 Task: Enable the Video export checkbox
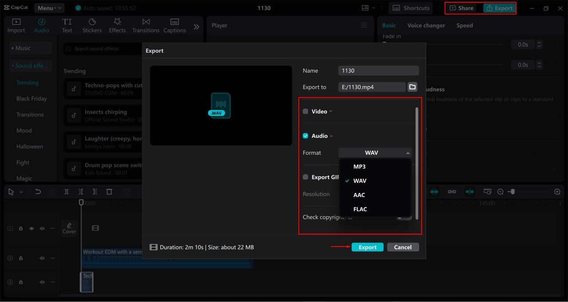[x=305, y=111]
